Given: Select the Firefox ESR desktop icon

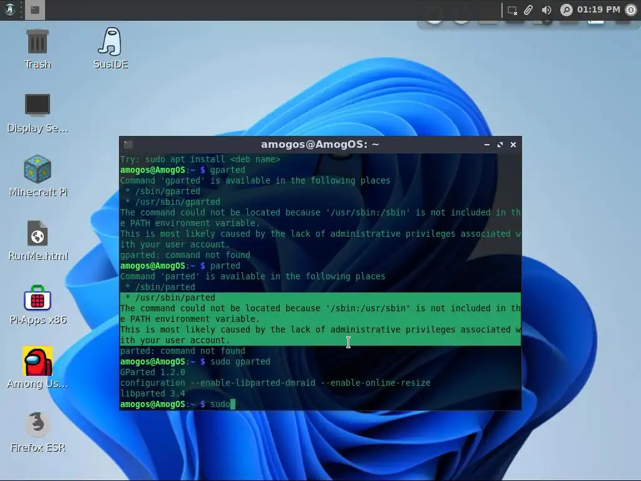Looking at the screenshot, I should (x=38, y=432).
